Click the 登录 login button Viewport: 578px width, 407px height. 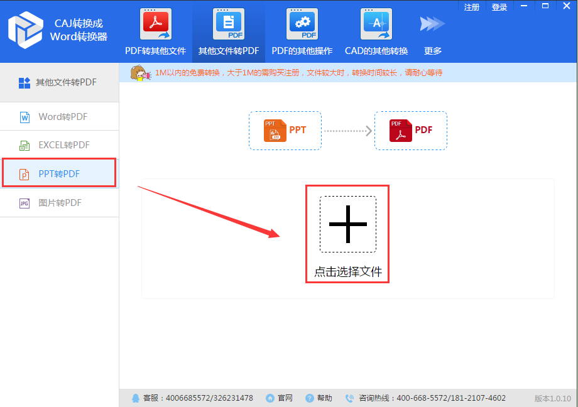tap(499, 8)
